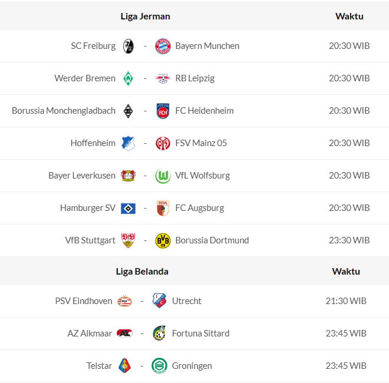389x383 pixels.
Task: Select the FC Heidenheim logo
Action: [x=163, y=111]
